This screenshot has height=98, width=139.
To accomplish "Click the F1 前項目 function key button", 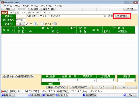I will point(8,95).
